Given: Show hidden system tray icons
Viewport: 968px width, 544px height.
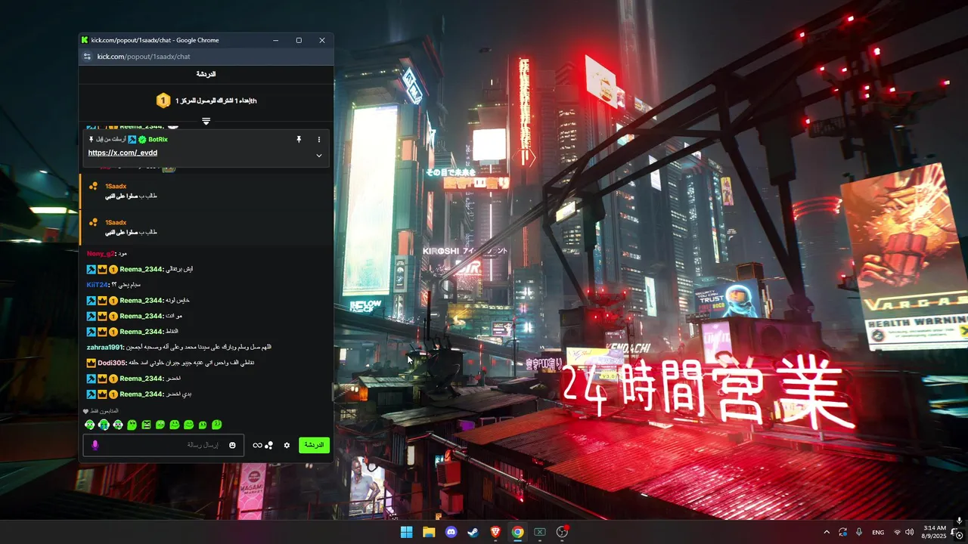Looking at the screenshot, I should pyautogui.click(x=827, y=532).
